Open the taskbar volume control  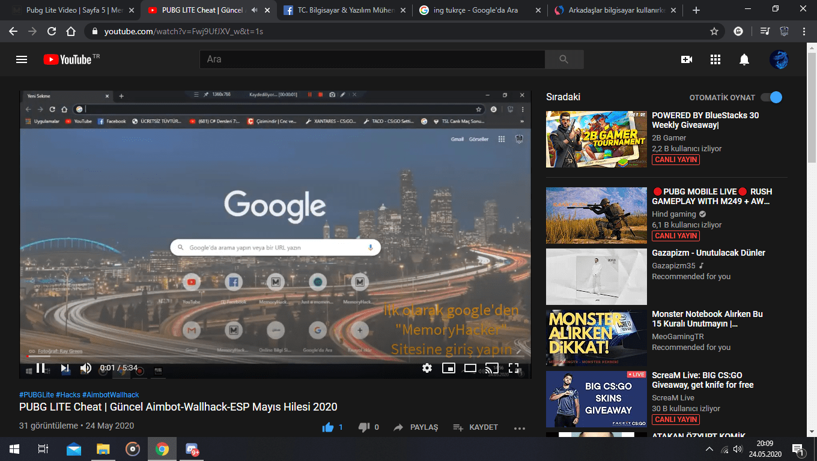[738, 449]
